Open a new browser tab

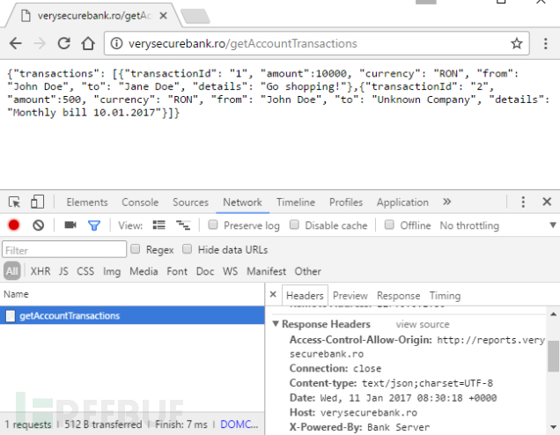195,17
